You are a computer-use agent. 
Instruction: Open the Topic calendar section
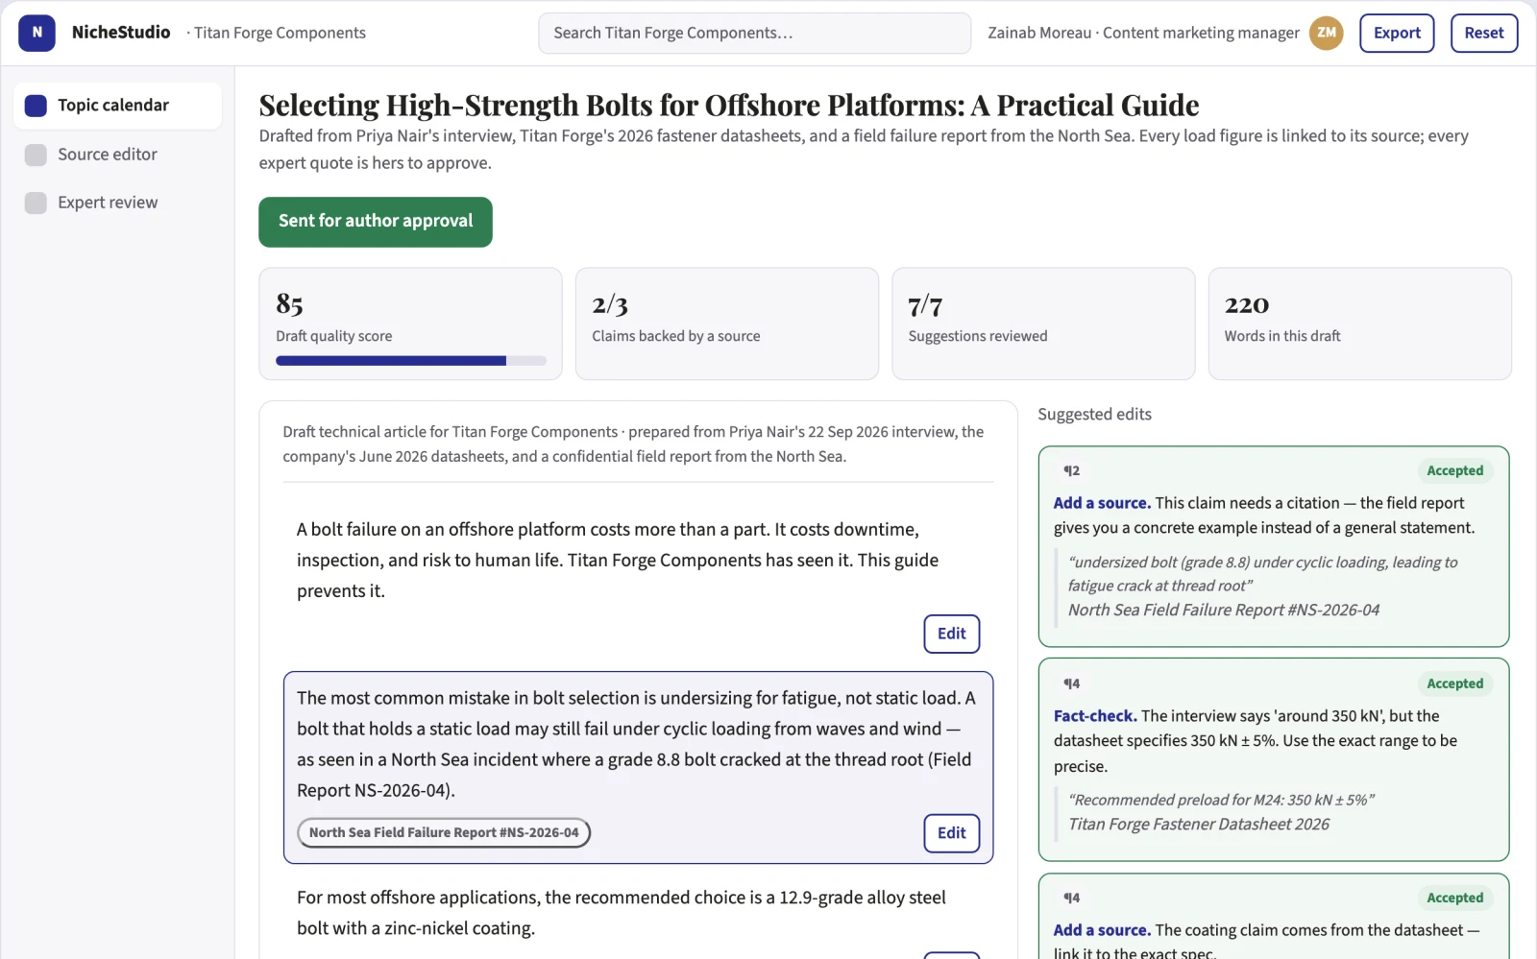pyautogui.click(x=117, y=106)
